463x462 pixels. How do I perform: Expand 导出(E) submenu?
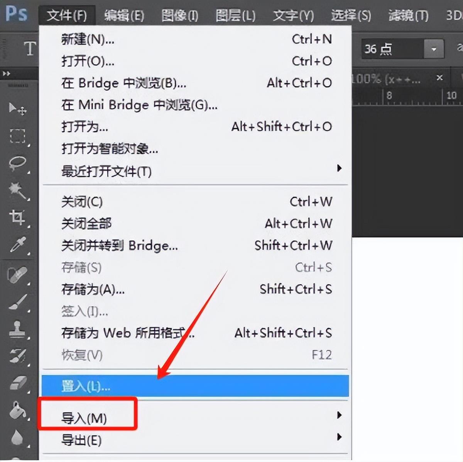click(x=196, y=440)
